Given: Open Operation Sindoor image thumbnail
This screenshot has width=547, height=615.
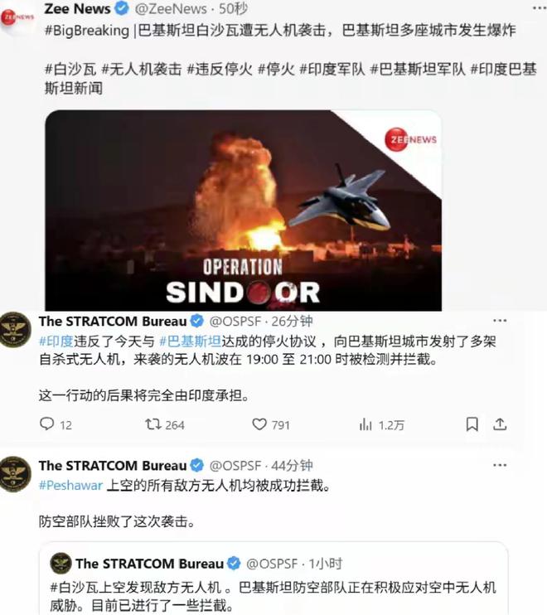Looking at the screenshot, I should (243, 211).
